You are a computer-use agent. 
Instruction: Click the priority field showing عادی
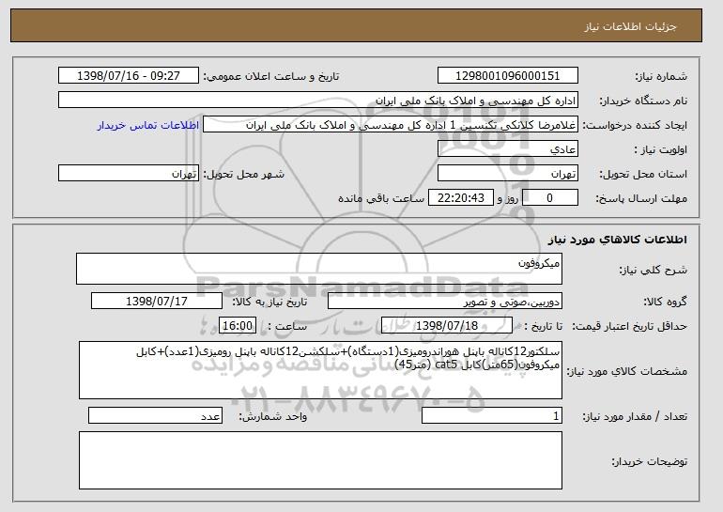(508, 149)
